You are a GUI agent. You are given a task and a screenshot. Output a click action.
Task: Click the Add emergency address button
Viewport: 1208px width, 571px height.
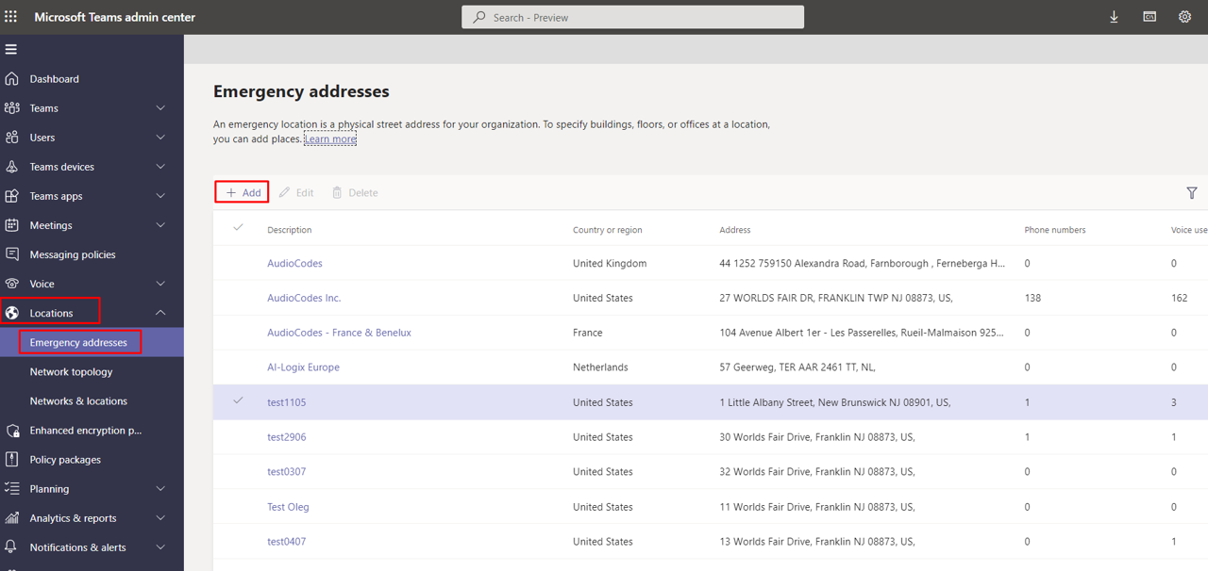tap(243, 192)
